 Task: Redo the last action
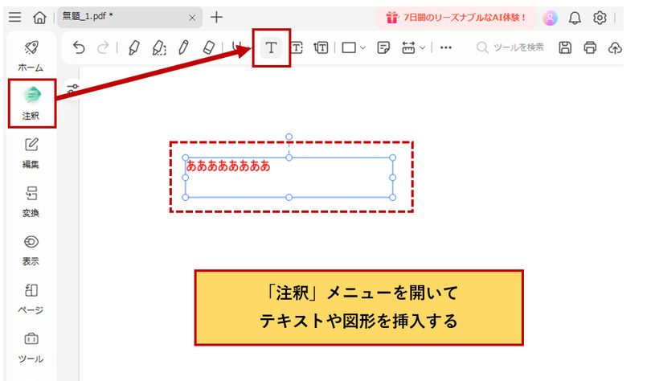pyautogui.click(x=103, y=48)
